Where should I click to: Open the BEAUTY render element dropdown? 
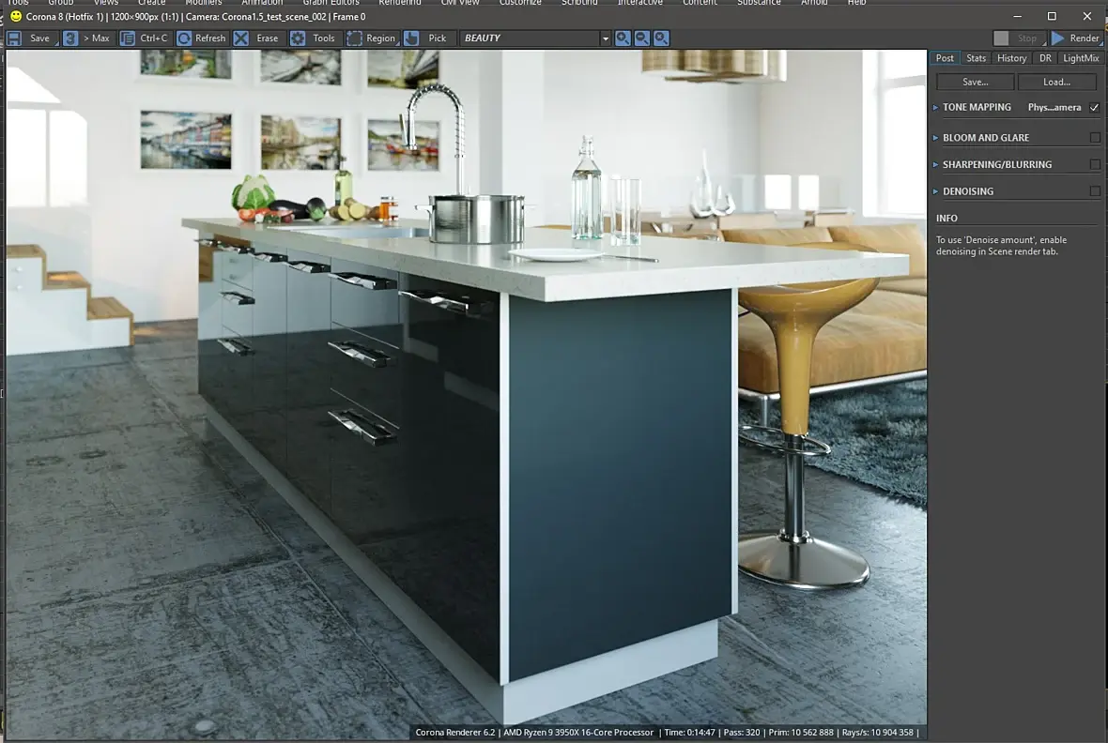pyautogui.click(x=535, y=38)
